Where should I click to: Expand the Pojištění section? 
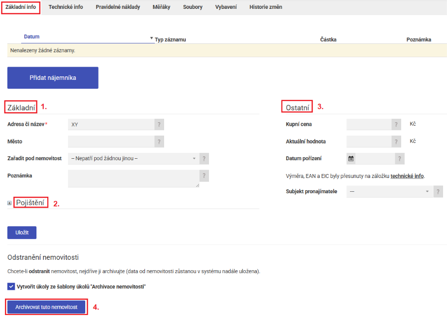(10, 203)
